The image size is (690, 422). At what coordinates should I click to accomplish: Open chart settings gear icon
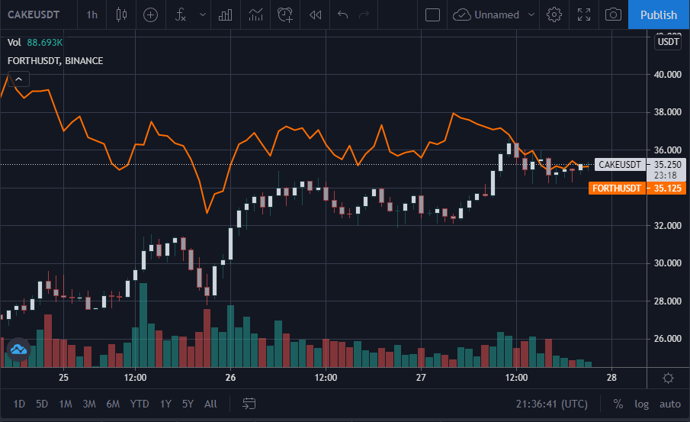coord(554,15)
